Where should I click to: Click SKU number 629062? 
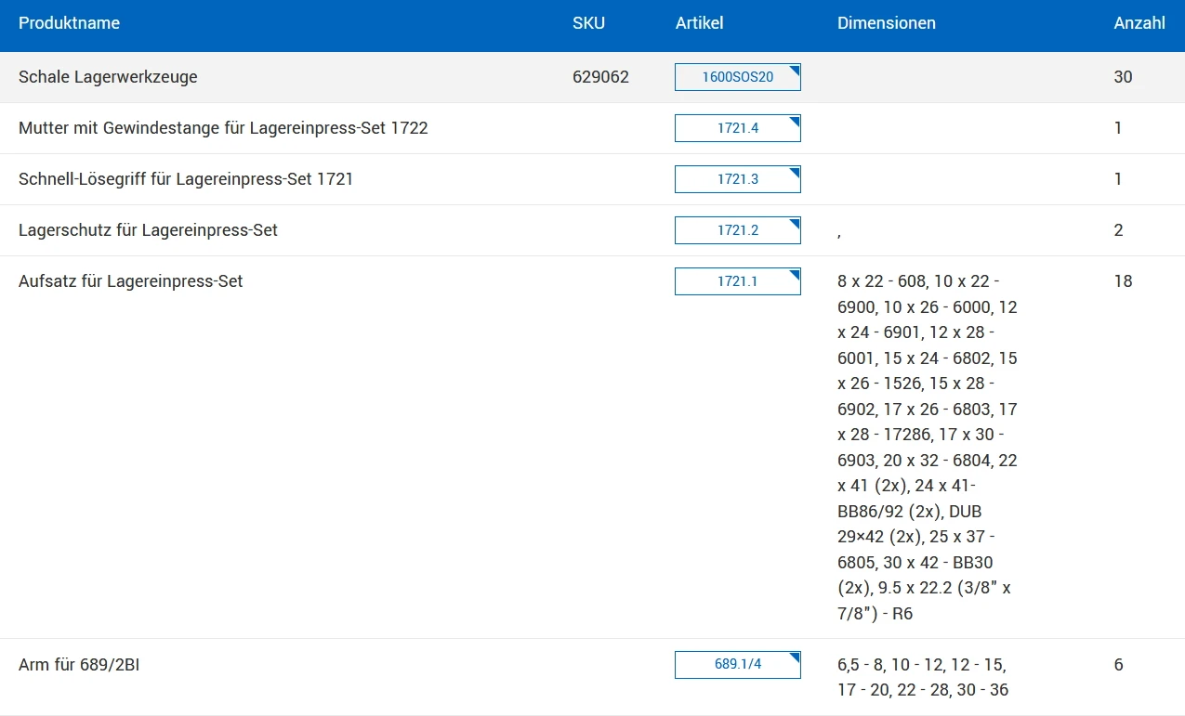600,77
